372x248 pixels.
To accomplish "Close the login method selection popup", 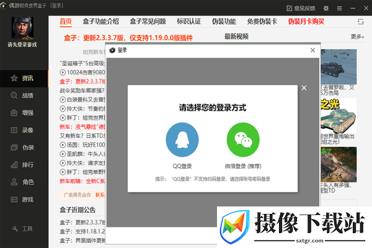I will point(304,88).
